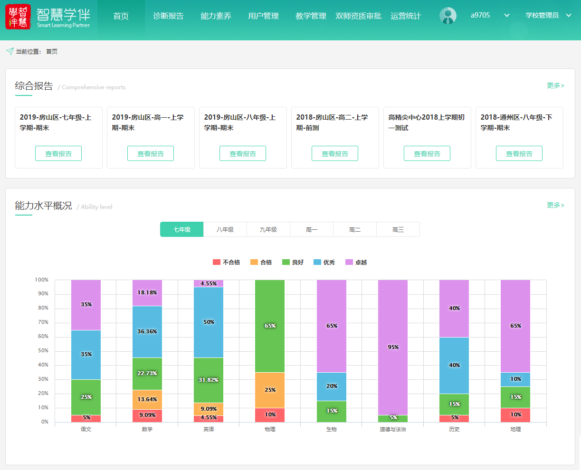581x470 pixels.
Task: Switch to the 高三 grade tab
Action: point(398,229)
